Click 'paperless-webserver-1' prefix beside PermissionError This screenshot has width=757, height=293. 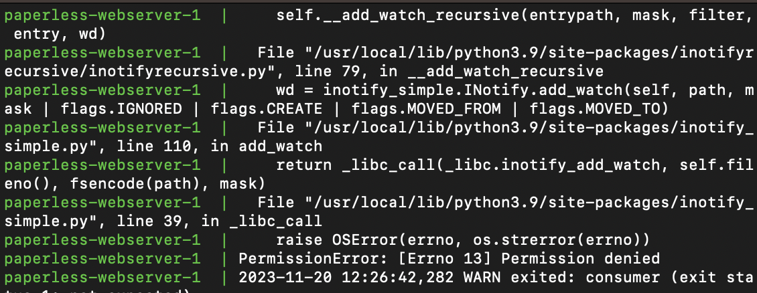(x=102, y=260)
